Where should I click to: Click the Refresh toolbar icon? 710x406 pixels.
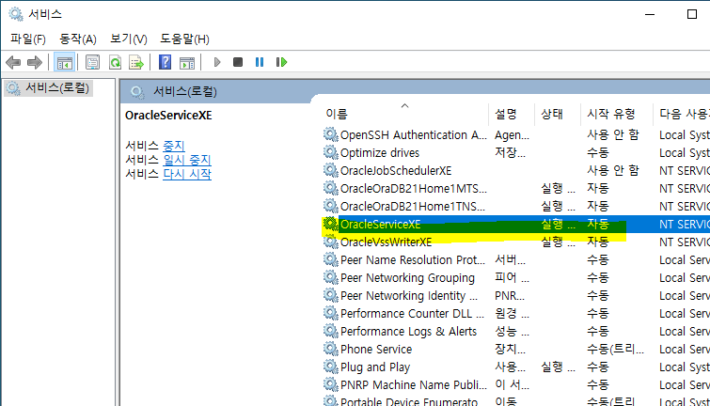[x=115, y=62]
